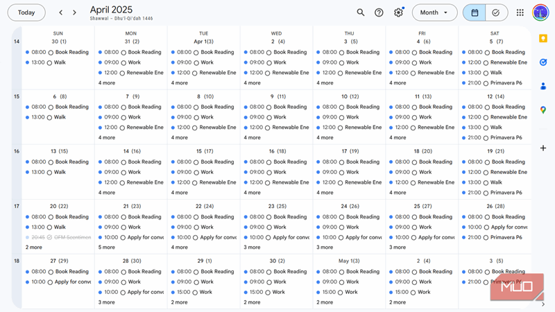
Task: Go to the next month
Action: [75, 12]
